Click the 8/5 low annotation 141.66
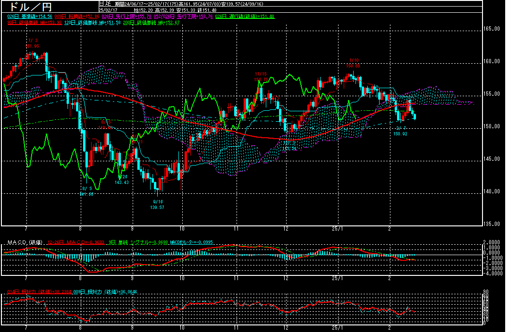Viewport: 508px width, 332px height. pyautogui.click(x=86, y=191)
